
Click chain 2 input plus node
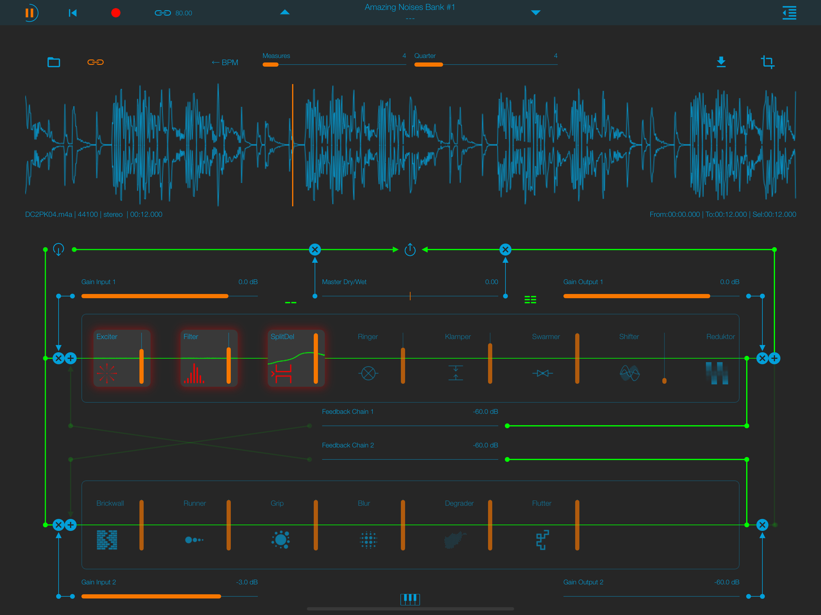71,525
